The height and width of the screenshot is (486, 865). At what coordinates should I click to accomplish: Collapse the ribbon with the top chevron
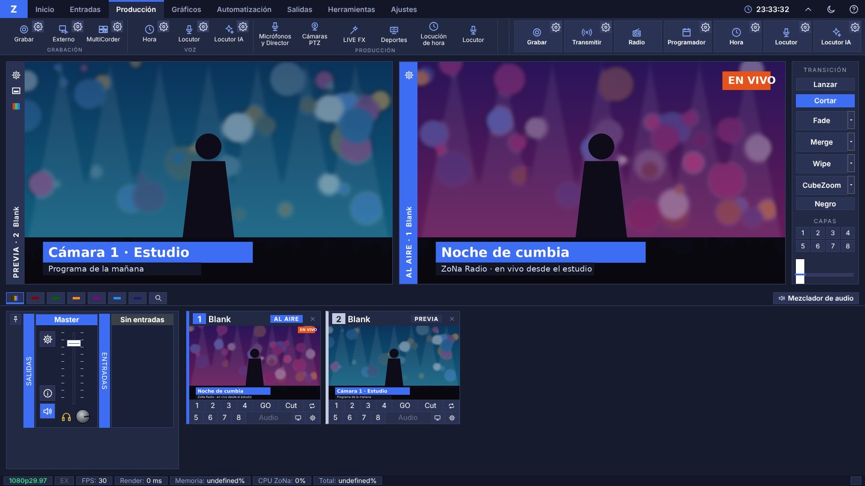[x=808, y=9]
